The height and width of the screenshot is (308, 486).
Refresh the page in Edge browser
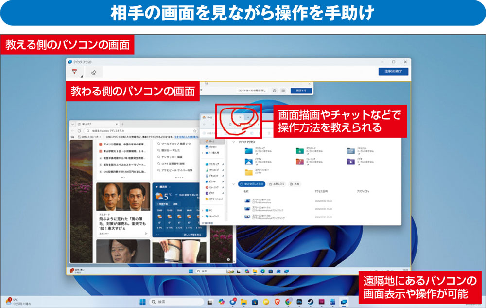click(79, 131)
